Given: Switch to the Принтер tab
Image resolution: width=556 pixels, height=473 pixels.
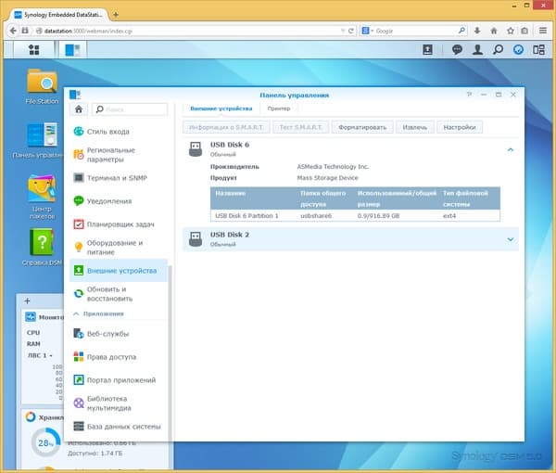Looking at the screenshot, I should [x=279, y=109].
